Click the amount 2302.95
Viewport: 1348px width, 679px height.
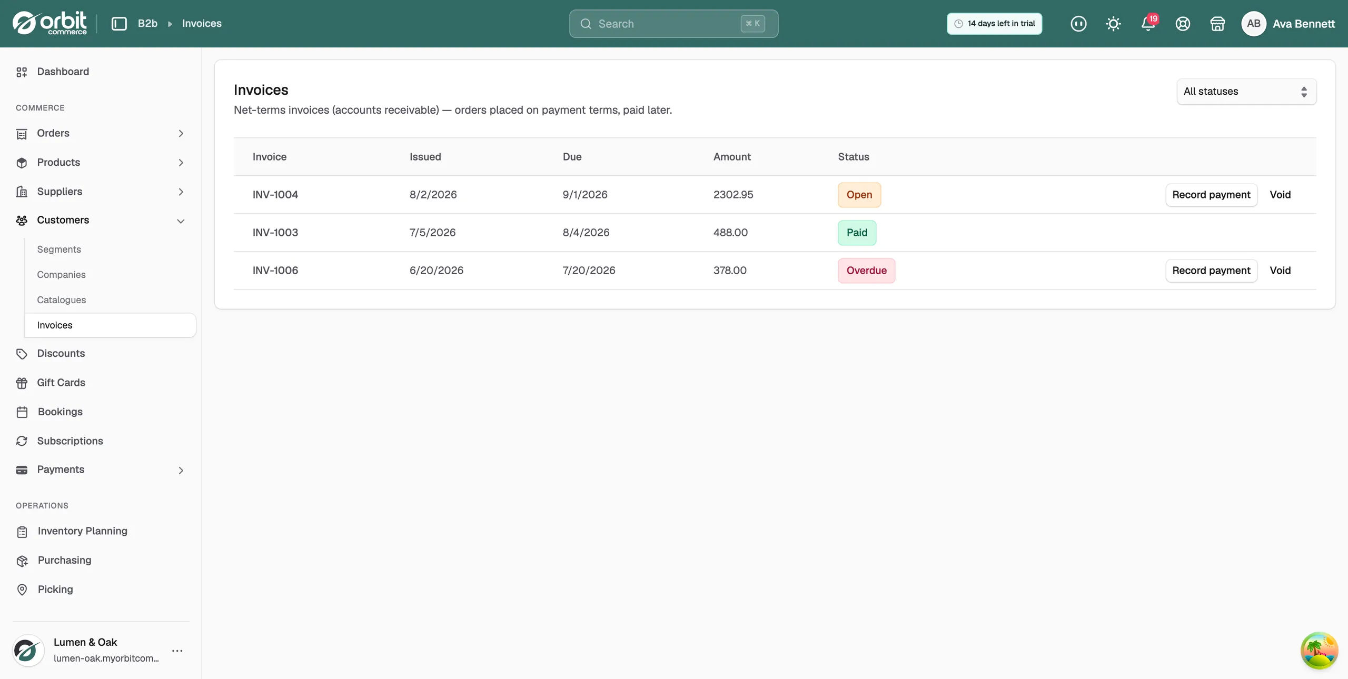(733, 195)
